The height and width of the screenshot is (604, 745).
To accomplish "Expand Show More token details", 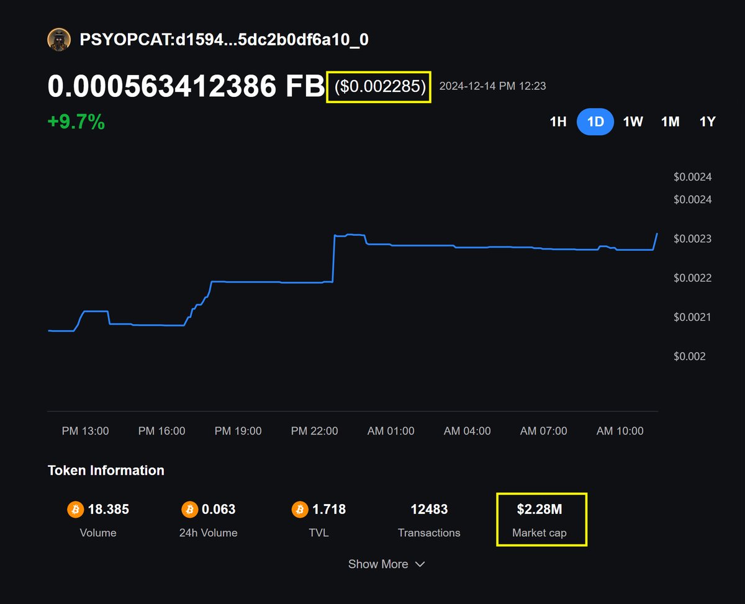I will click(x=379, y=564).
